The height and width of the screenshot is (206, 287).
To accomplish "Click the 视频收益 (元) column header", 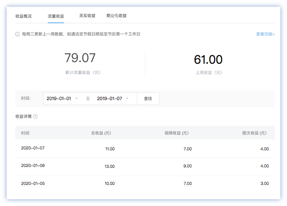I will pos(176,133).
